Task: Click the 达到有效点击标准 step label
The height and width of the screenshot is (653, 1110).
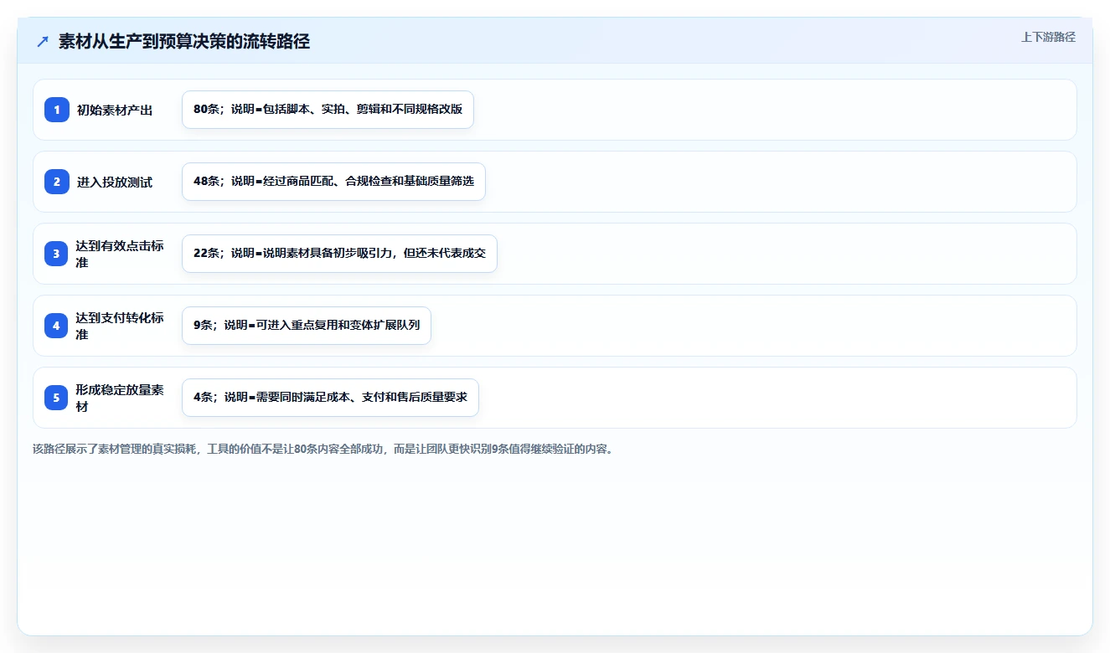Action: pos(120,254)
